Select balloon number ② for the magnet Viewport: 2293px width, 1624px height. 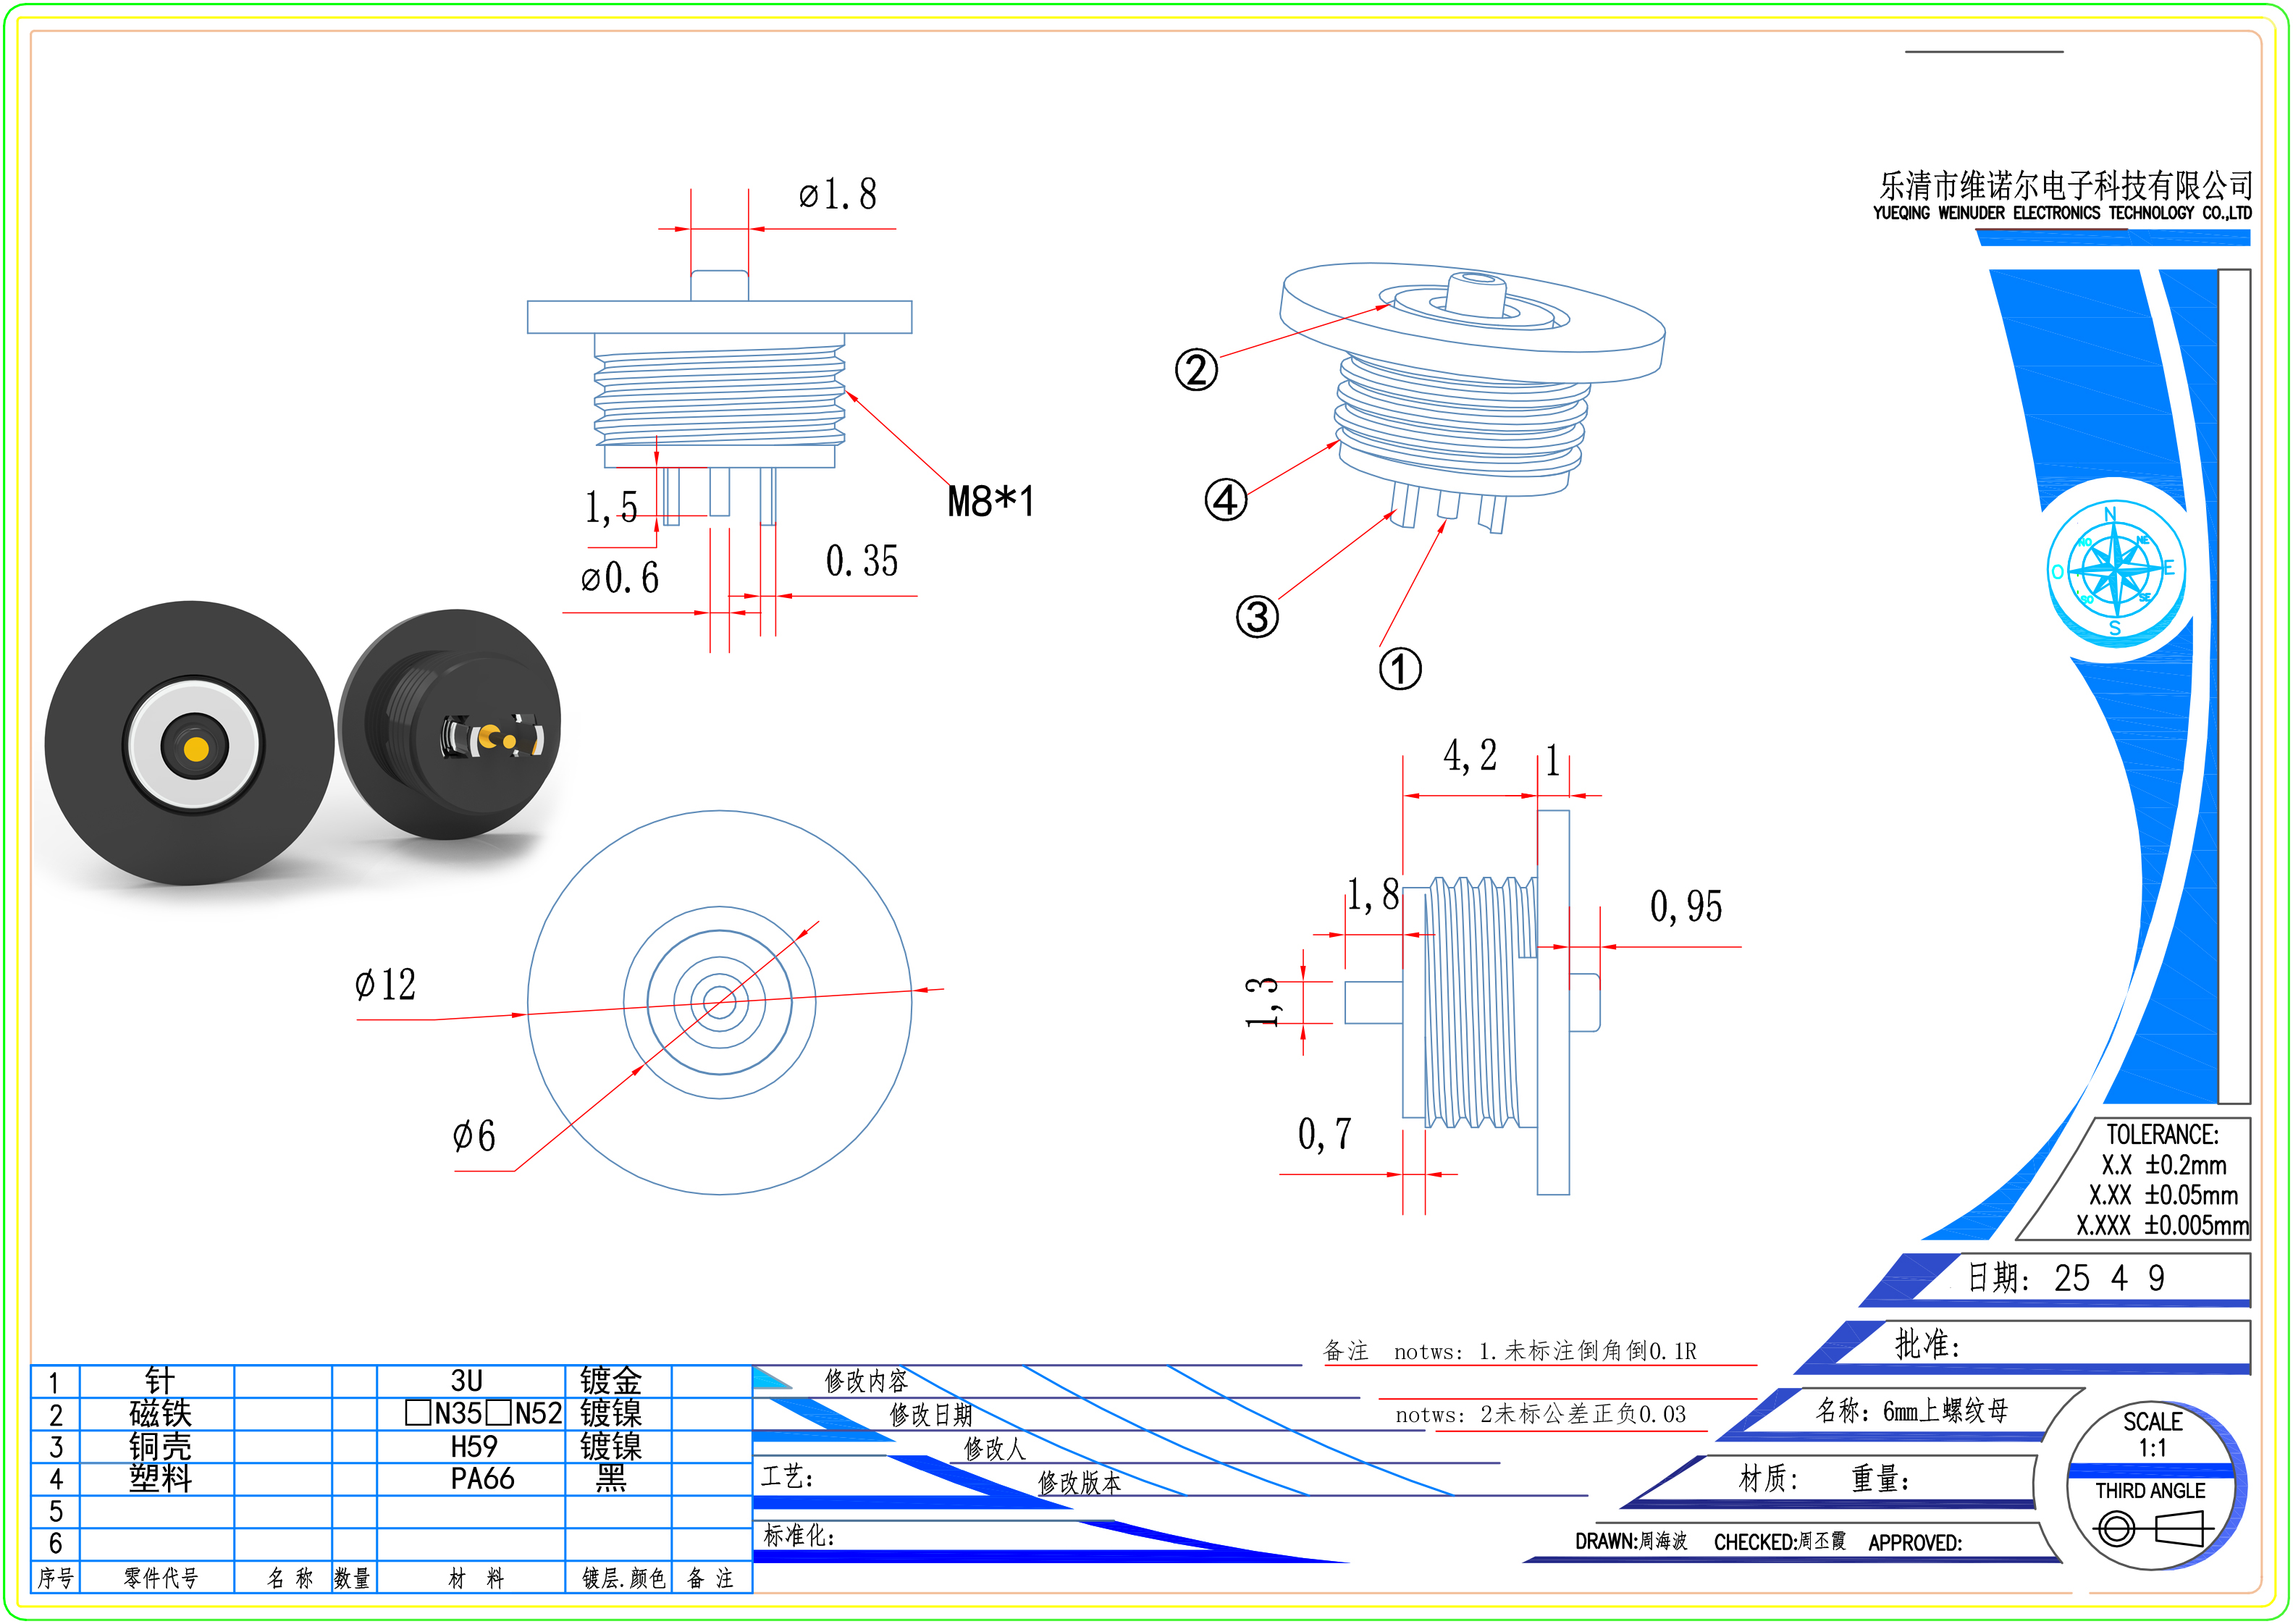(x=1196, y=369)
